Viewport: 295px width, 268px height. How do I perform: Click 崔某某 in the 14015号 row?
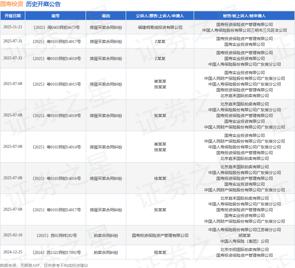[x=160, y=81]
